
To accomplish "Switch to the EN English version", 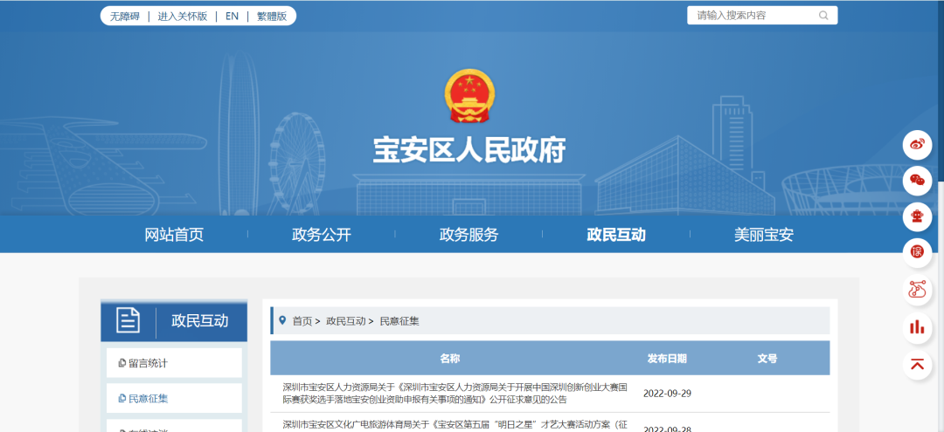I will (x=232, y=17).
